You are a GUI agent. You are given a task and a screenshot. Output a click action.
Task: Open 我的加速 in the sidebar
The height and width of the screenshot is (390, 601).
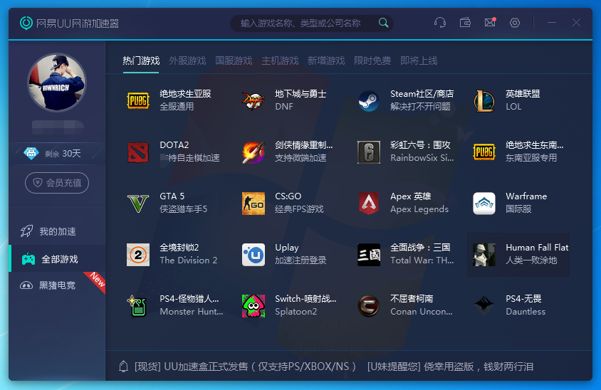pos(57,231)
